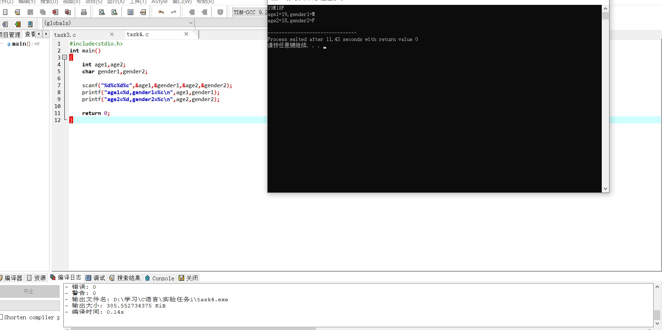The height and width of the screenshot is (330, 662).
Task: Close the task4.c editor tab
Action: pos(186,34)
